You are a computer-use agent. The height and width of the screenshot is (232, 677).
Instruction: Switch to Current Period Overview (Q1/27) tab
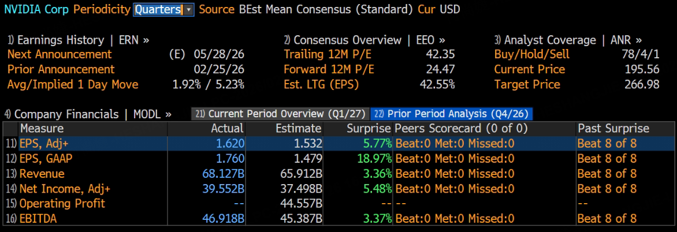coord(280,114)
